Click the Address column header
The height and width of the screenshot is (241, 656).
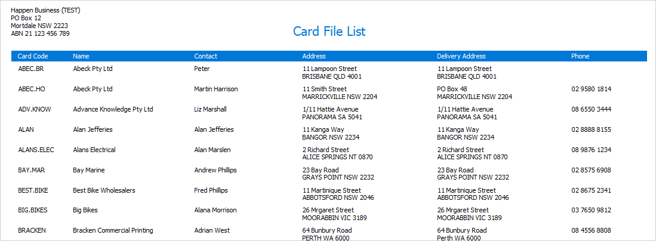(314, 56)
